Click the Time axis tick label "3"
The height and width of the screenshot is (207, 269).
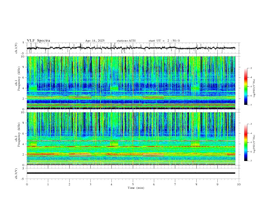pos(90,184)
